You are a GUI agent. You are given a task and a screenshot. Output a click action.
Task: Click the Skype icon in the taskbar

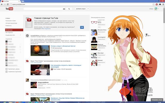click(x=37, y=102)
